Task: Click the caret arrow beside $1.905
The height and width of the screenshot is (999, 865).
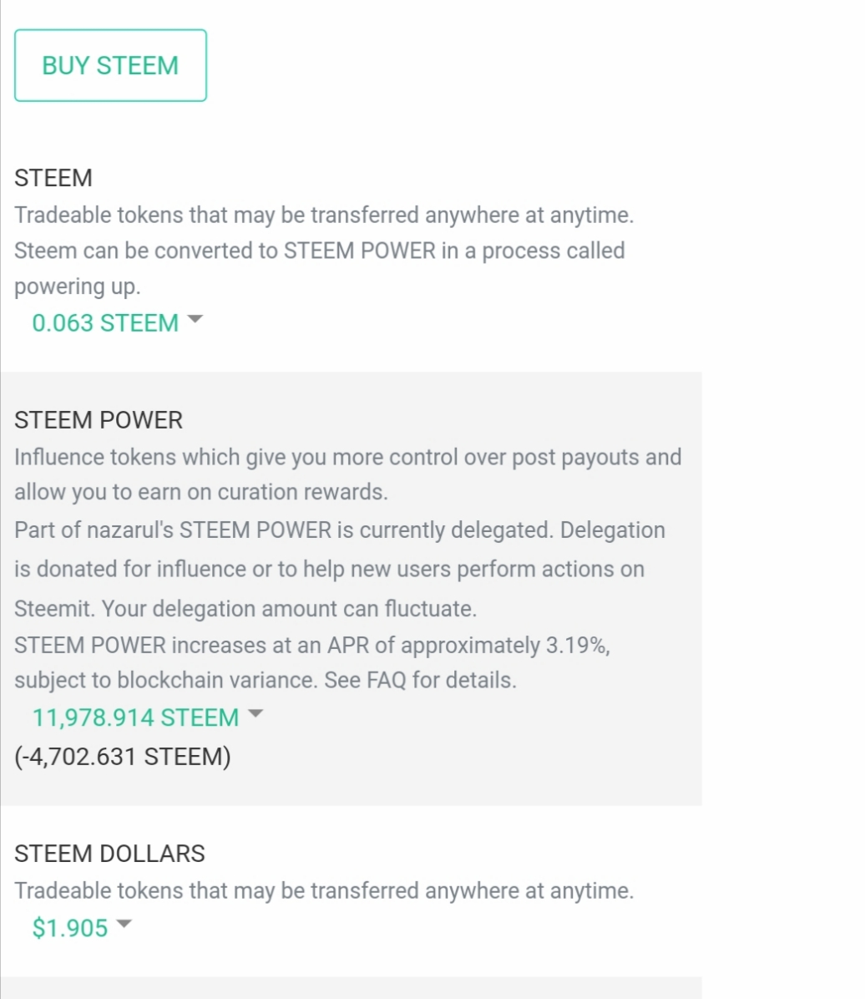Action: point(124,925)
